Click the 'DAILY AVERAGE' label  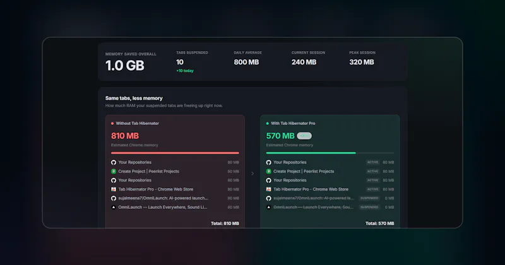(x=247, y=53)
